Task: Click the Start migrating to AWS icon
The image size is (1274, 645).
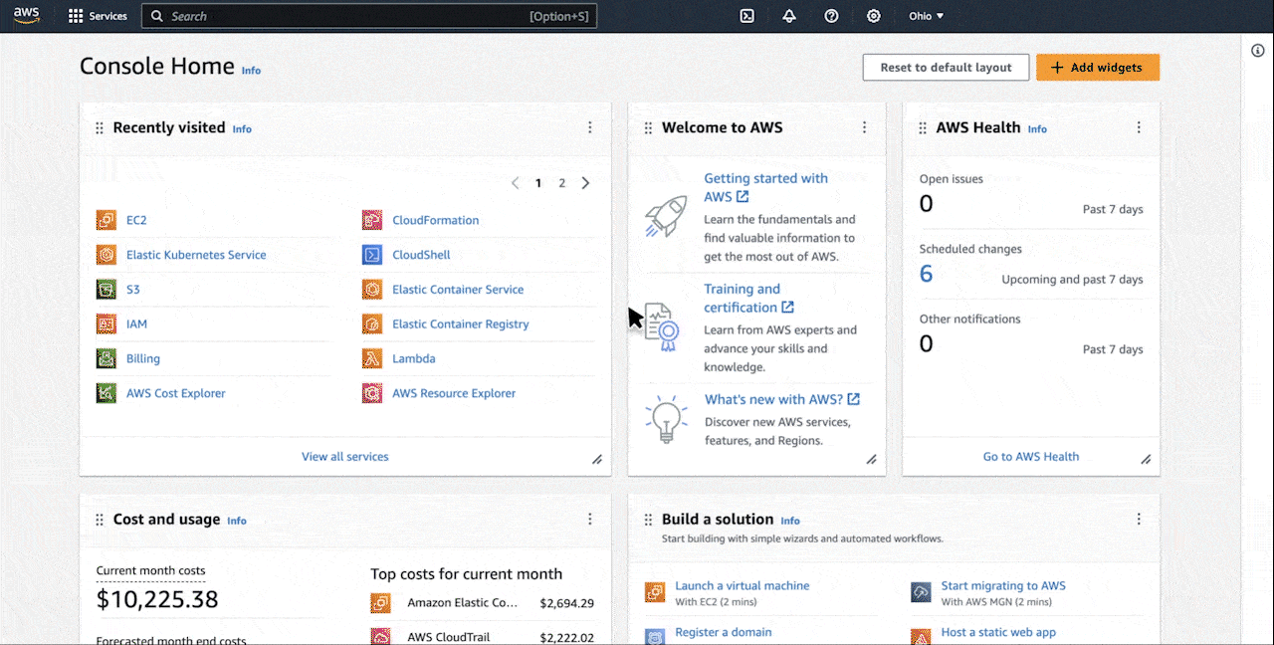Action: 921,592
